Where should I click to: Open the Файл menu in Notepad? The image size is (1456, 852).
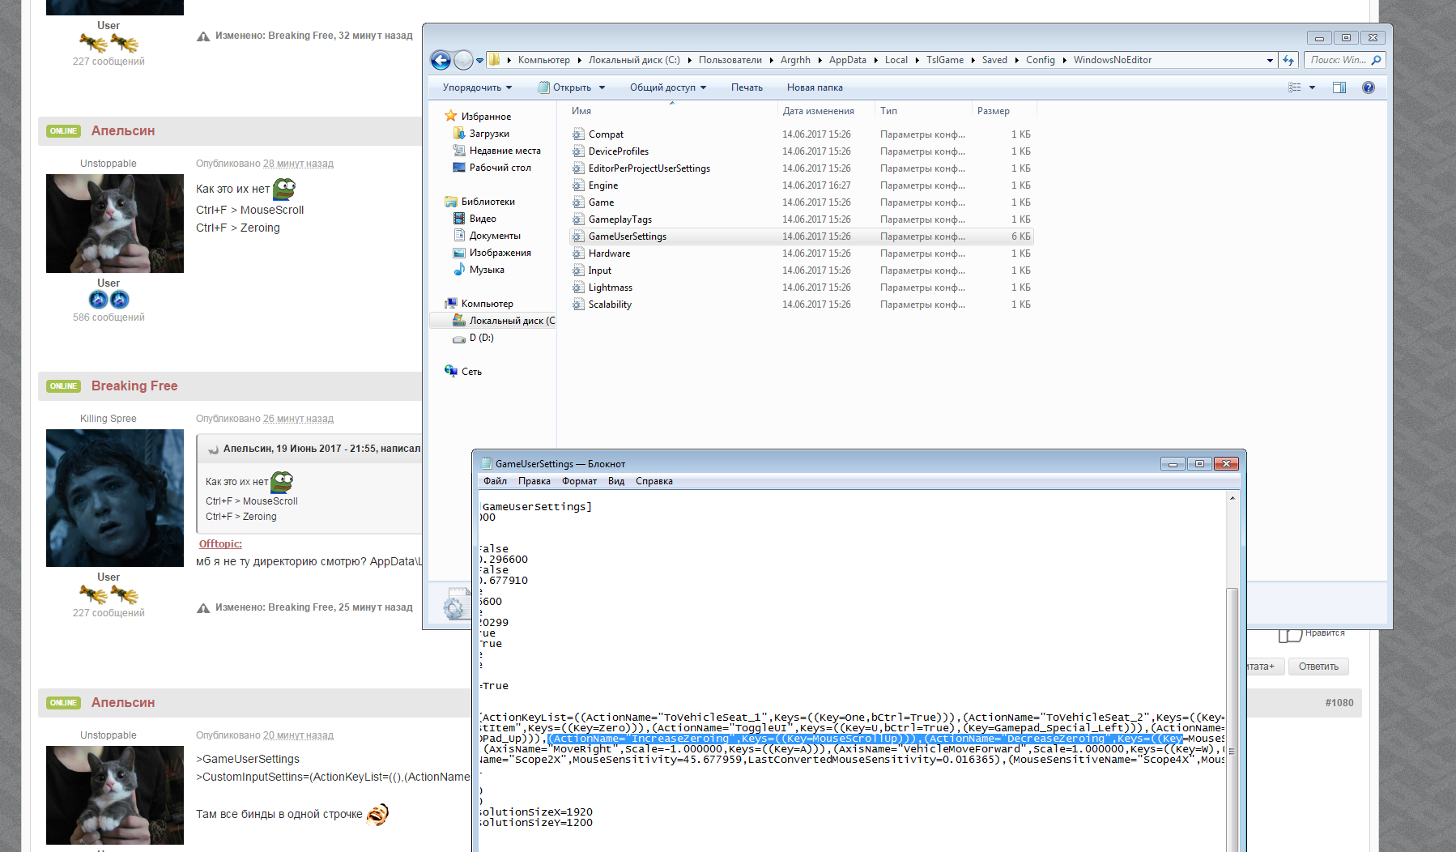(x=495, y=481)
